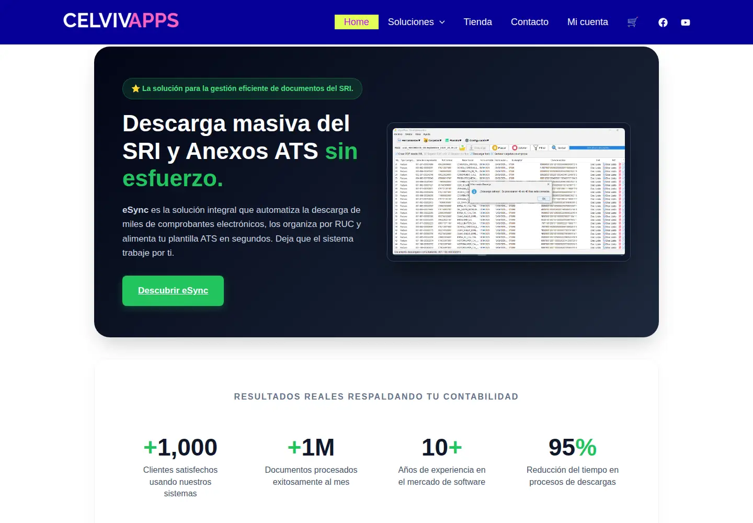Click the '+1M' documents statistic
The image size is (753, 523).
click(311, 448)
